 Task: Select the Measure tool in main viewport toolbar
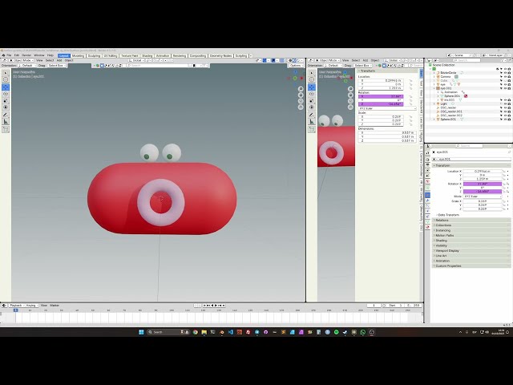(6, 122)
